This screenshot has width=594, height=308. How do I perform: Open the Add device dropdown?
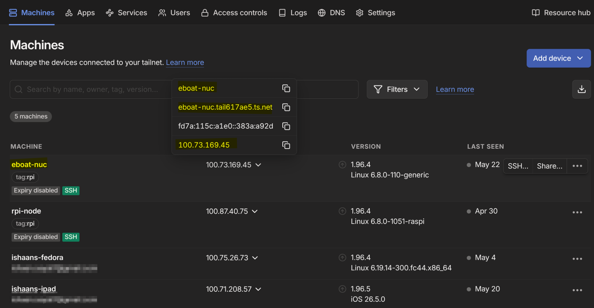click(x=558, y=58)
